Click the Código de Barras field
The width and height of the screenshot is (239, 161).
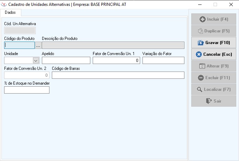pos(118,75)
